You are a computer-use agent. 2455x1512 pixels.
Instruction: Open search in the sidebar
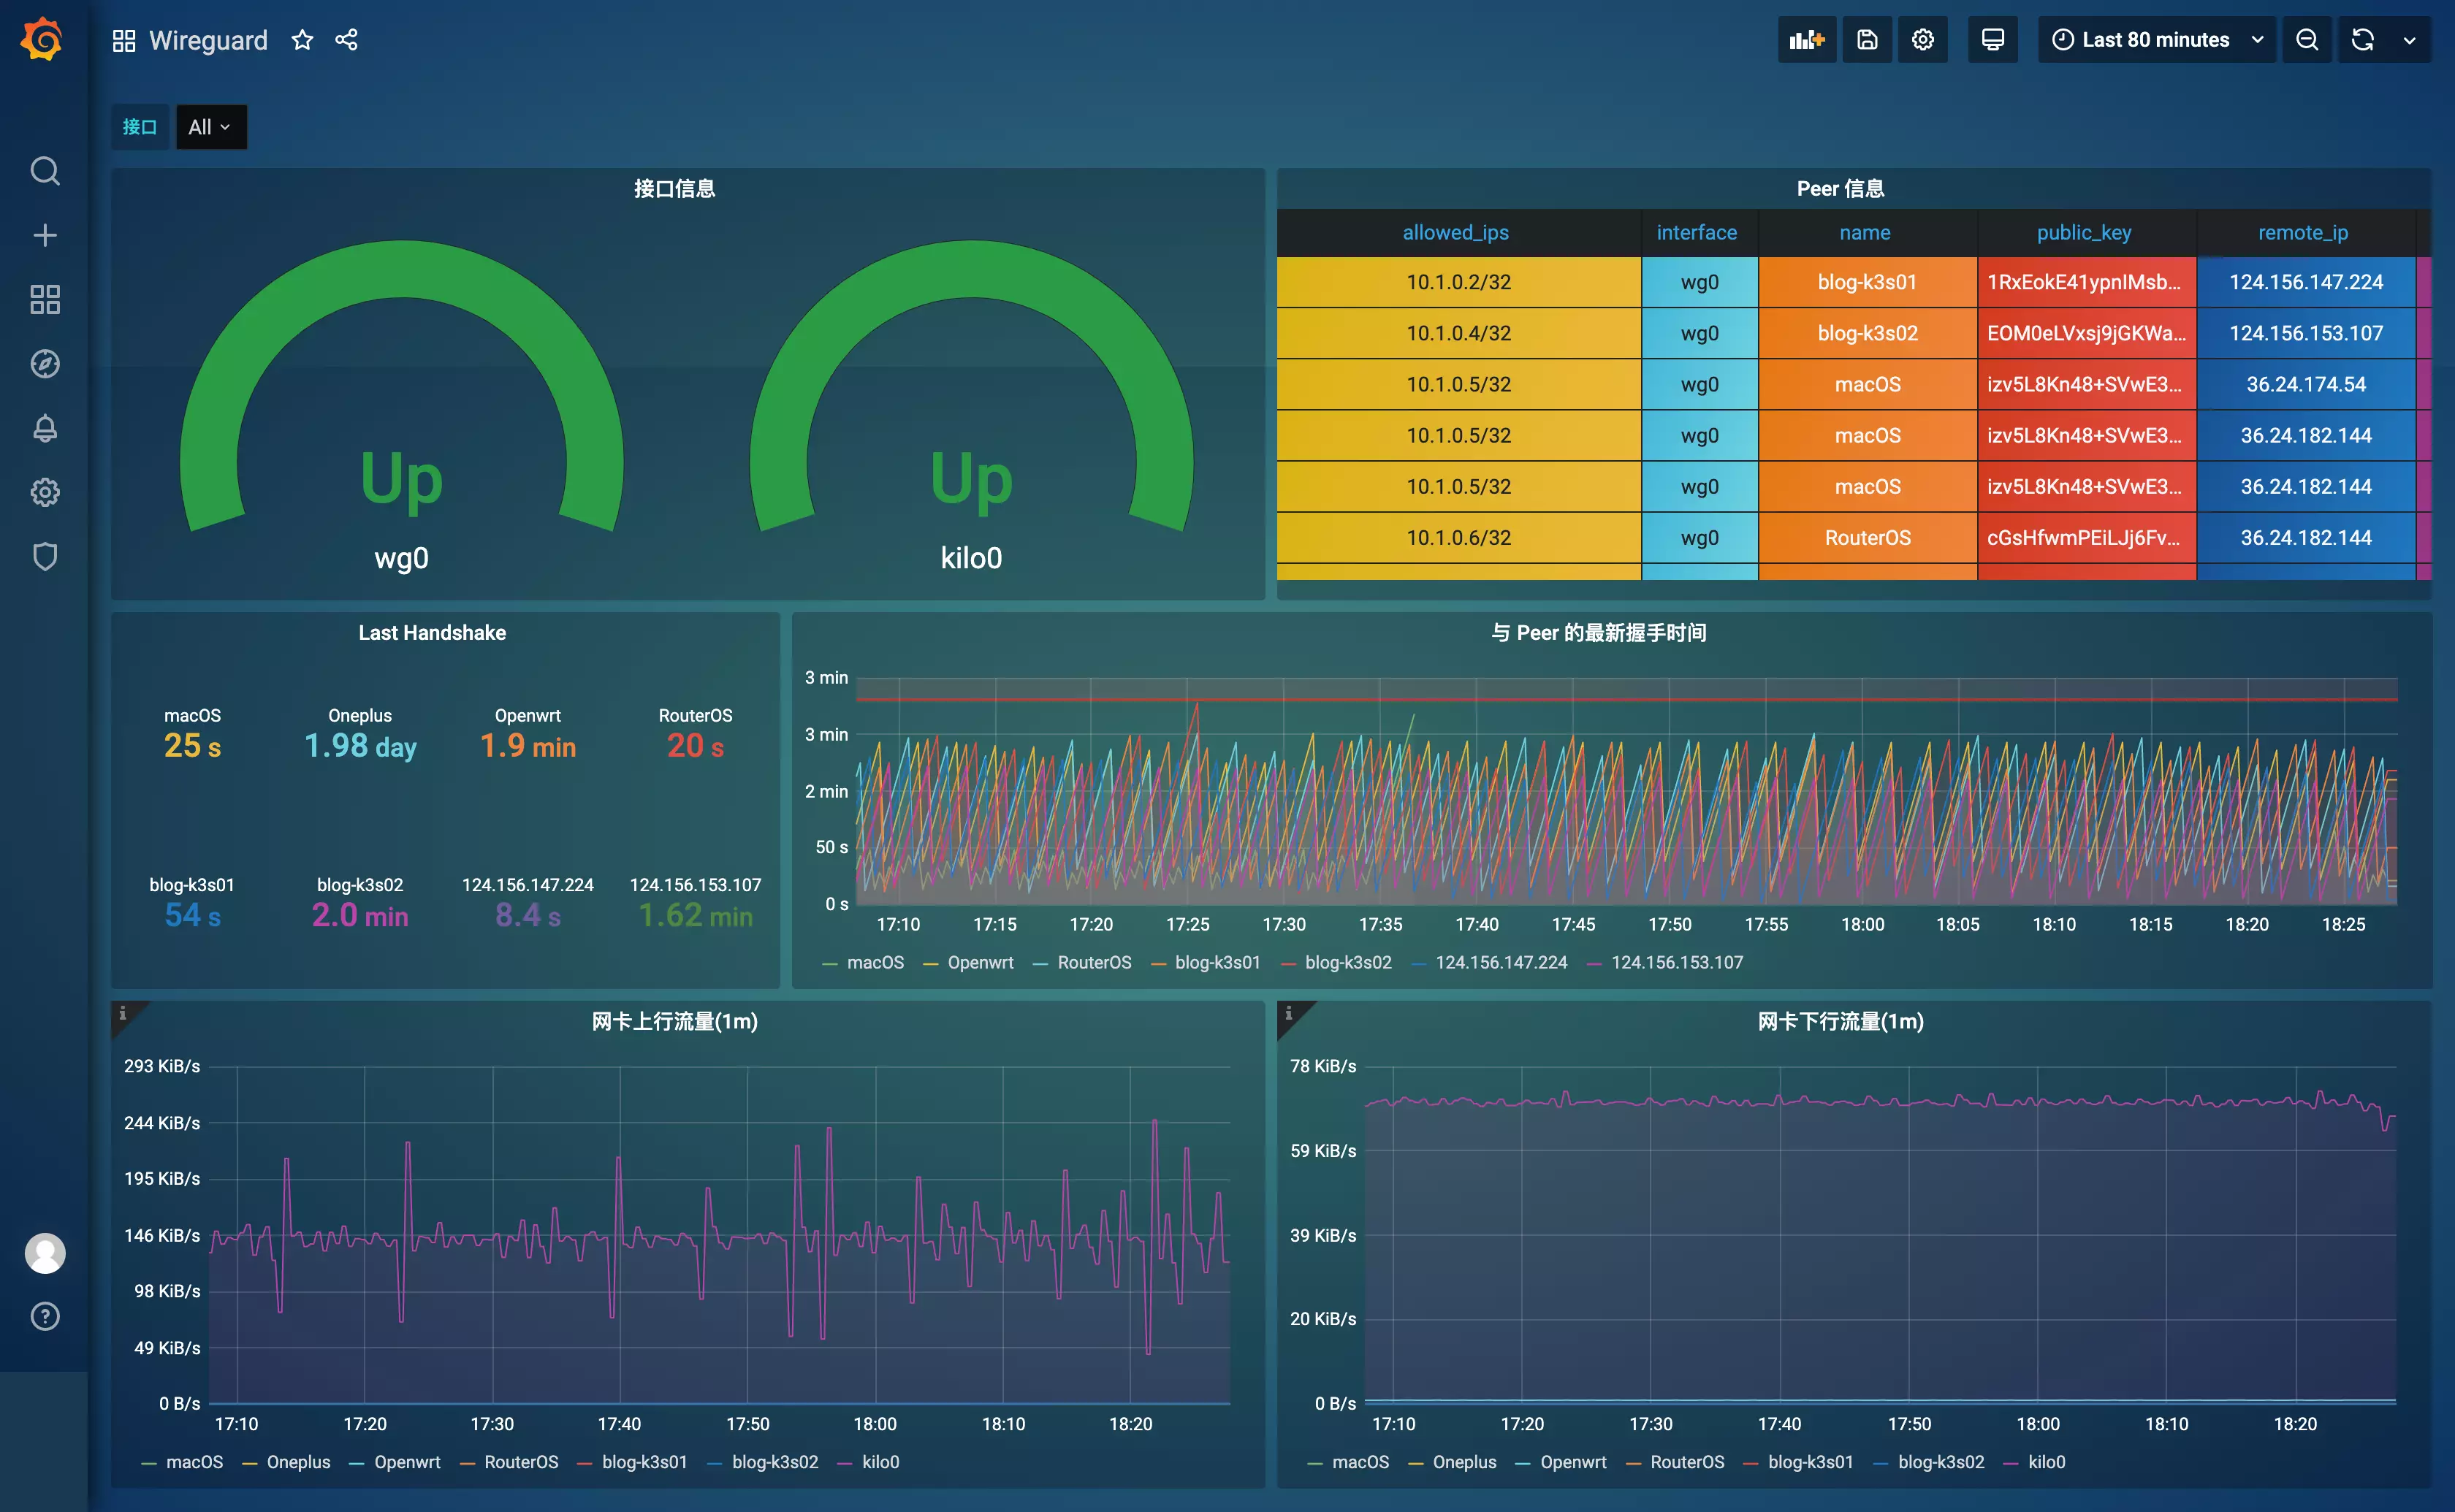coord(45,171)
